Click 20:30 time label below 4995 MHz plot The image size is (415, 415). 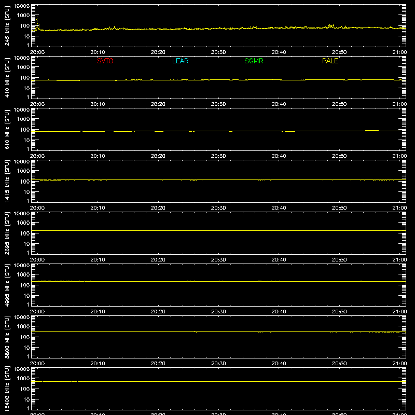click(218, 312)
